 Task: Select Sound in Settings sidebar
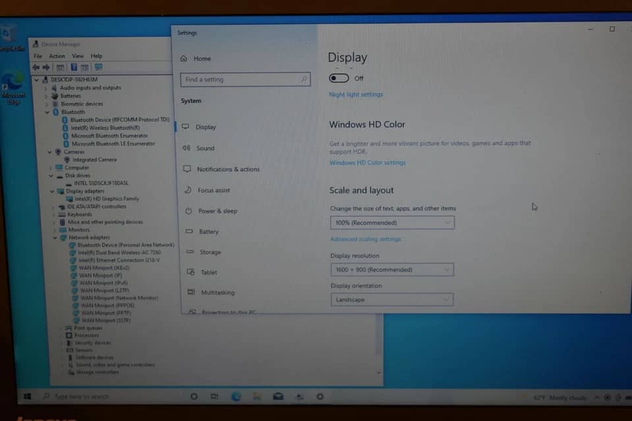click(x=205, y=148)
